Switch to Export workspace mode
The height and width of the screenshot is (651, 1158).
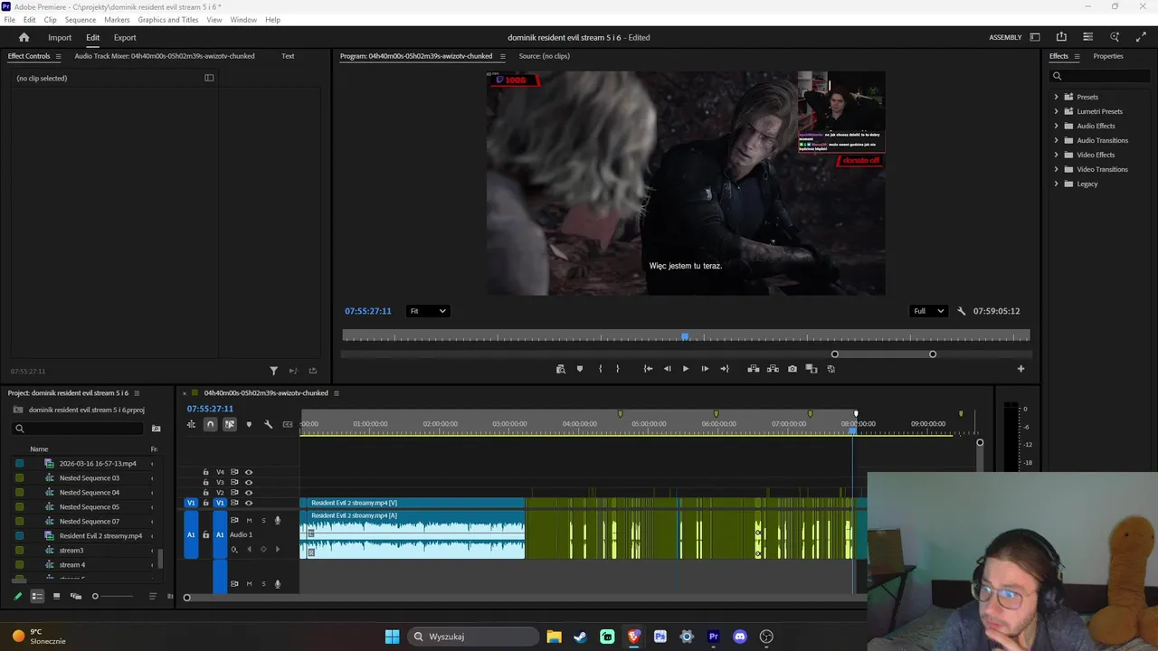[x=125, y=37]
